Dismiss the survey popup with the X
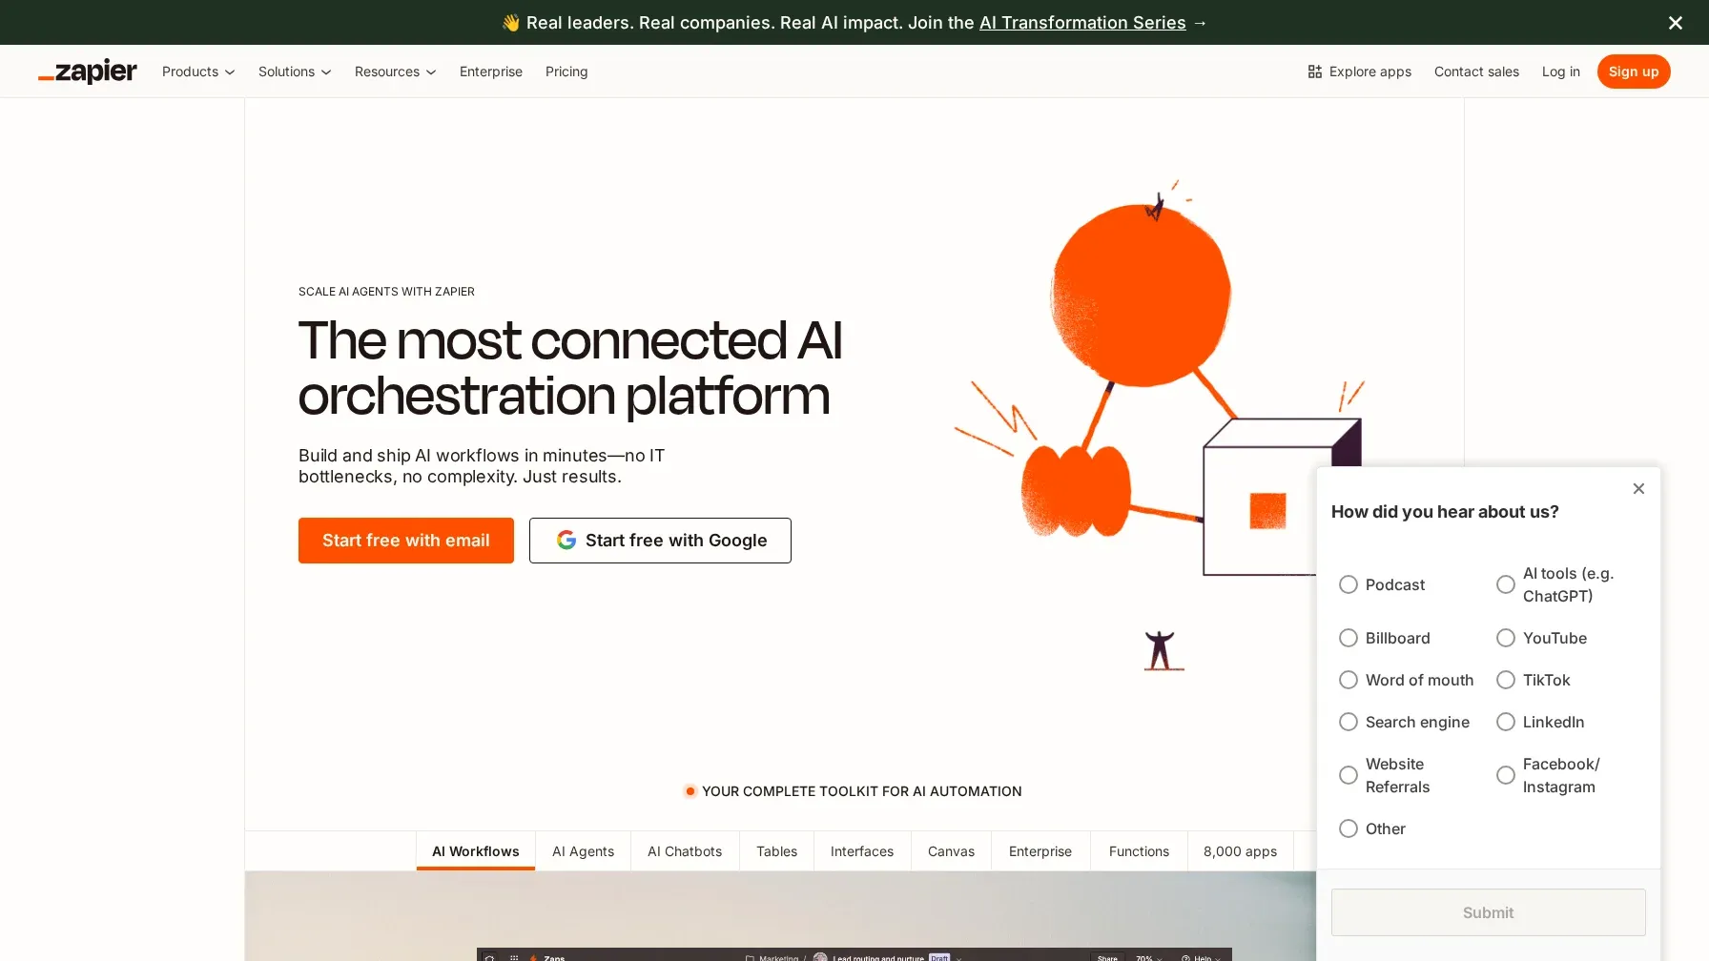This screenshot has width=1709, height=961. 1638,489
